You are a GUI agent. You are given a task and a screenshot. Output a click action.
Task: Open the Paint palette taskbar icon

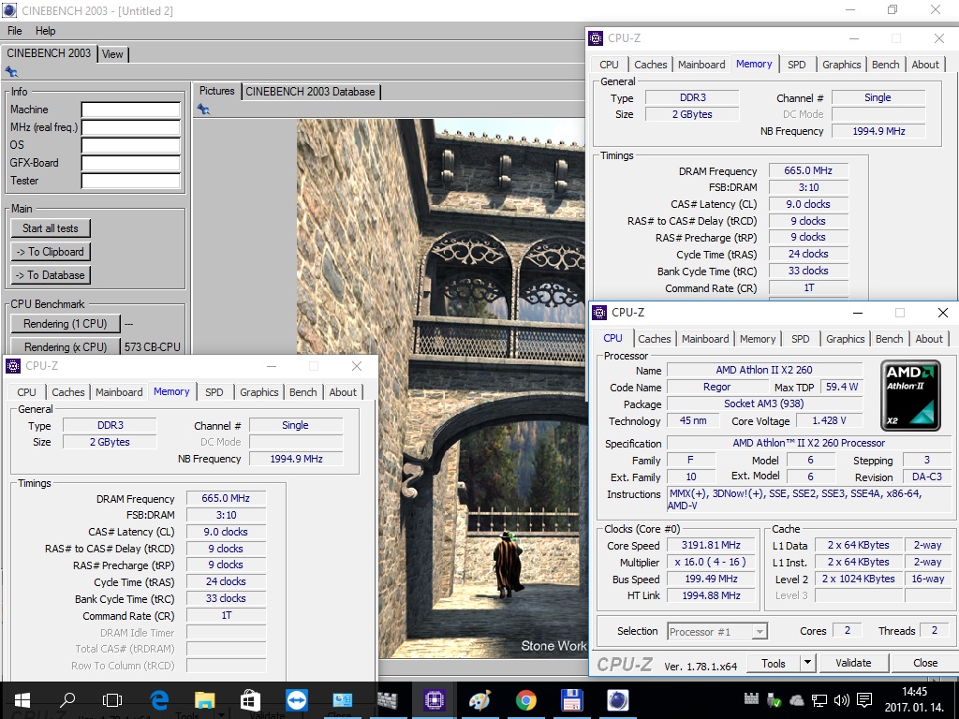click(480, 700)
